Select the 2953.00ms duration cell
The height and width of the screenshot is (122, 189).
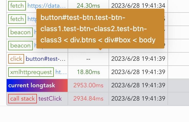coord(88,86)
